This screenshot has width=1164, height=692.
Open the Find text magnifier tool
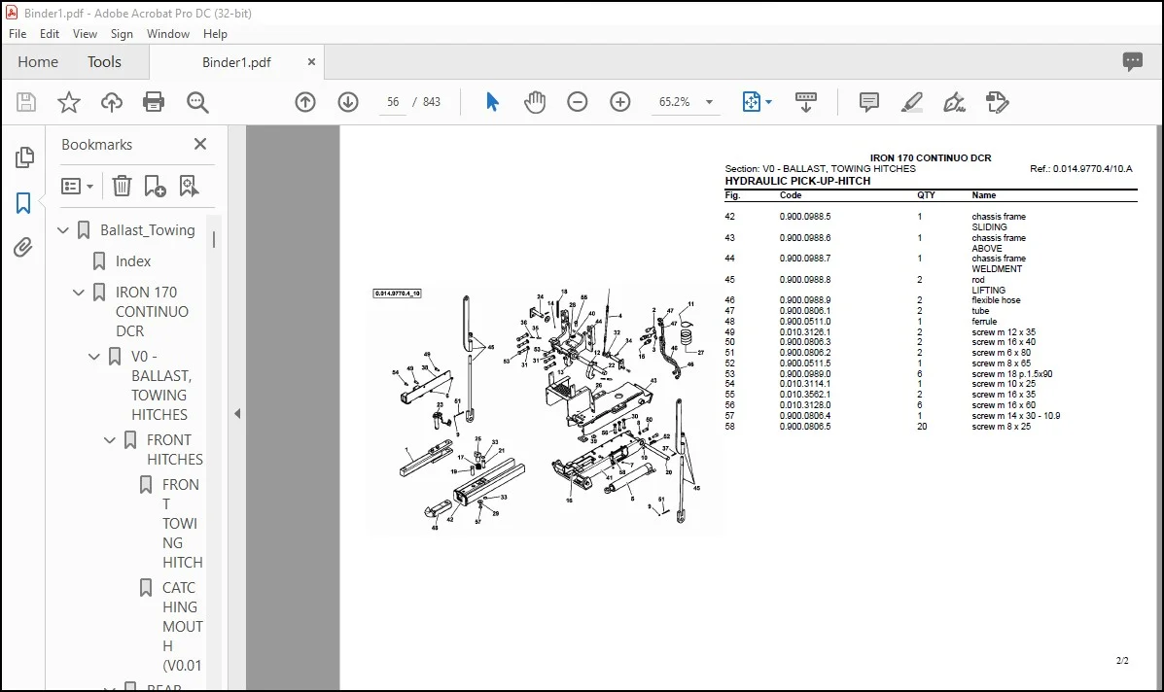[197, 102]
